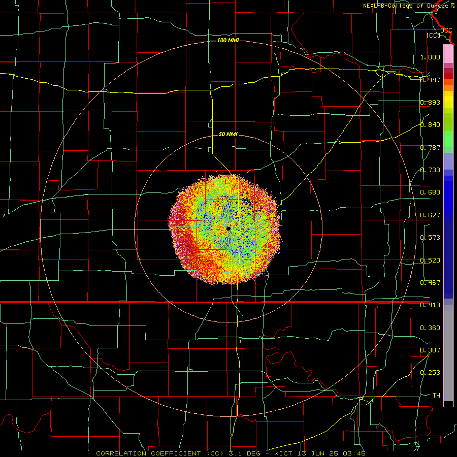Viewport: 457px width, 457px height.
Task: Click the 0.680 legend value
Action: tap(430, 192)
